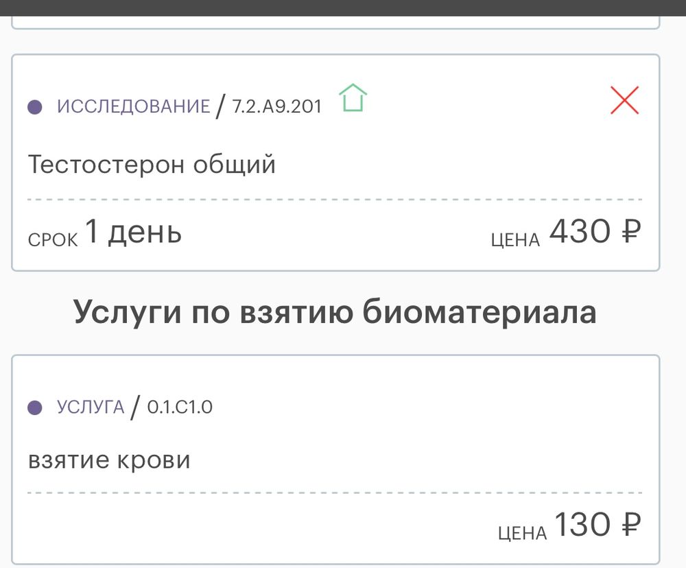This screenshot has width=686, height=568.
Task: Click the test code 7.2.A9.201
Action: (277, 105)
